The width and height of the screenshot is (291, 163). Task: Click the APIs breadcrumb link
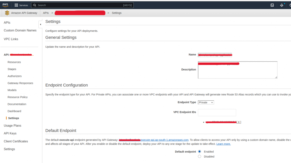coord(46,13)
